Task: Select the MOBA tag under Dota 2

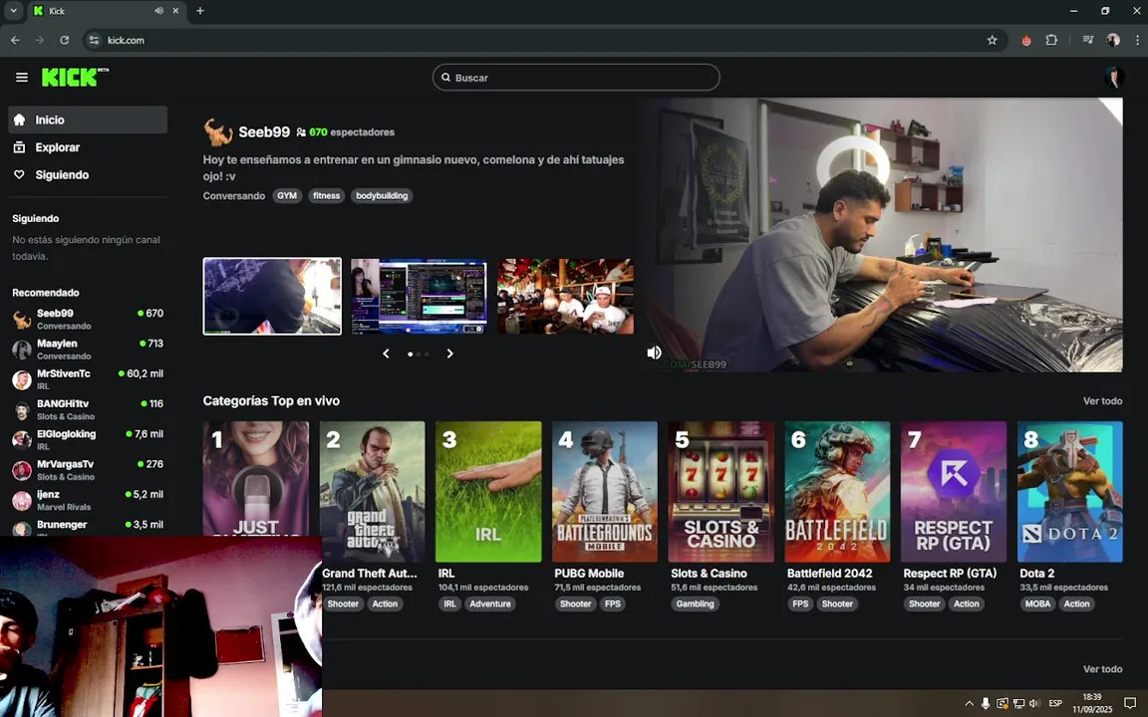Action: tap(1037, 603)
